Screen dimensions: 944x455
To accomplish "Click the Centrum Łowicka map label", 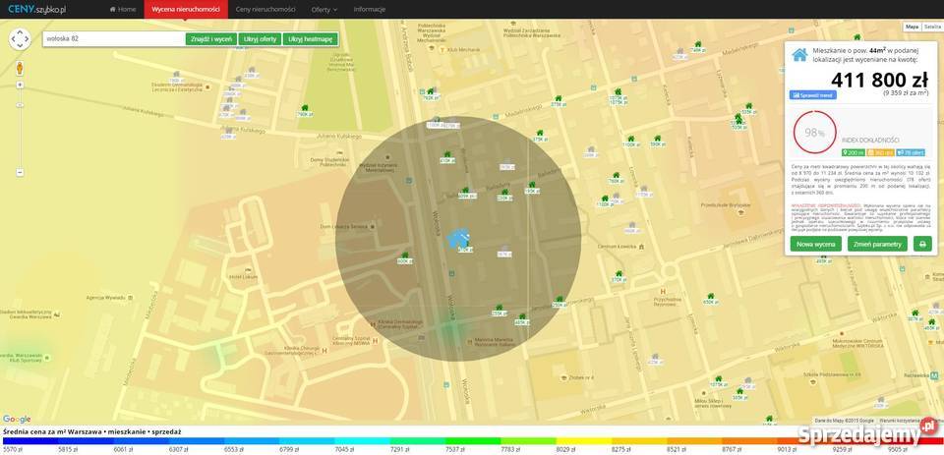I will 618,246.
